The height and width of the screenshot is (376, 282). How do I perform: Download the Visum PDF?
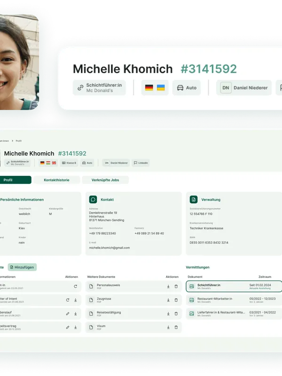pyautogui.click(x=168, y=327)
